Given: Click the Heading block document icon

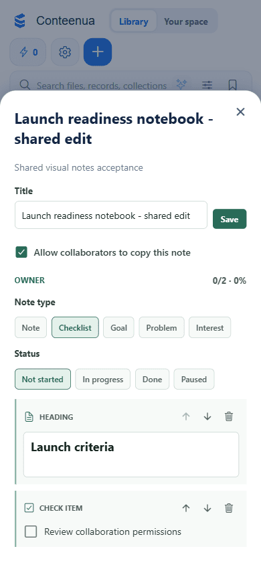Looking at the screenshot, I should [x=29, y=417].
